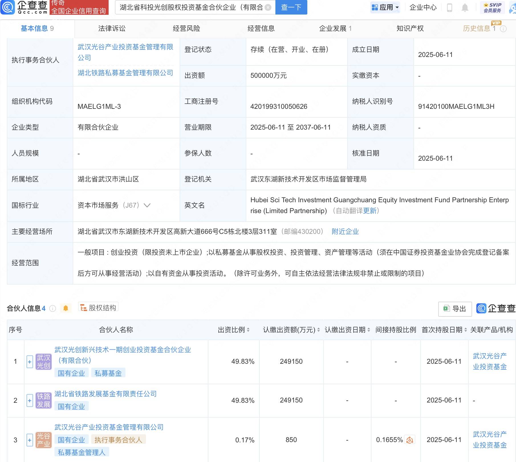
Task: Expand the 资本市场服务 (J67) industry chevron
Action: pos(147,205)
